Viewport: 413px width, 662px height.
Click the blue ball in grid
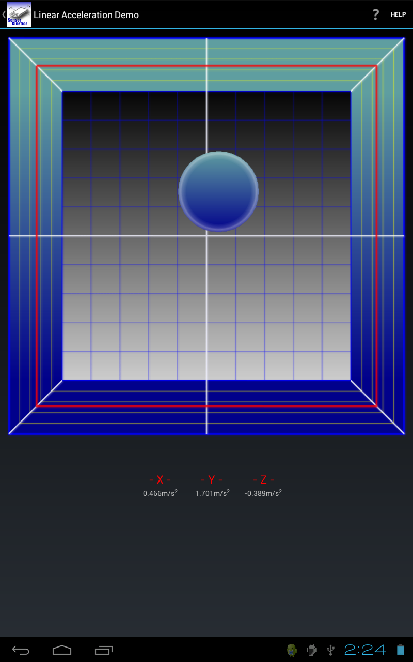(x=218, y=191)
